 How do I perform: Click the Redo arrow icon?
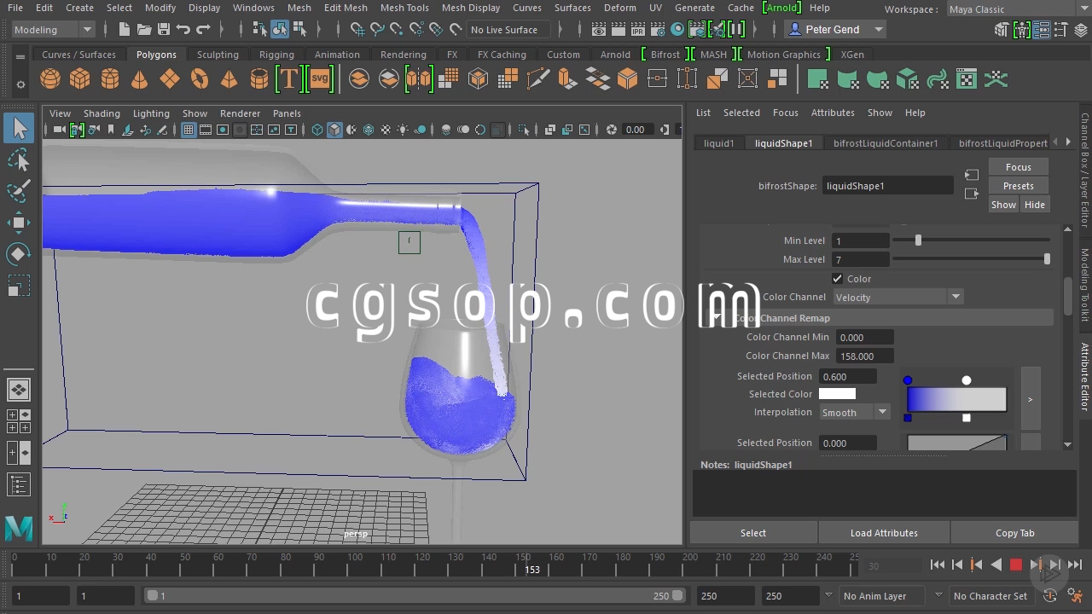pos(203,29)
